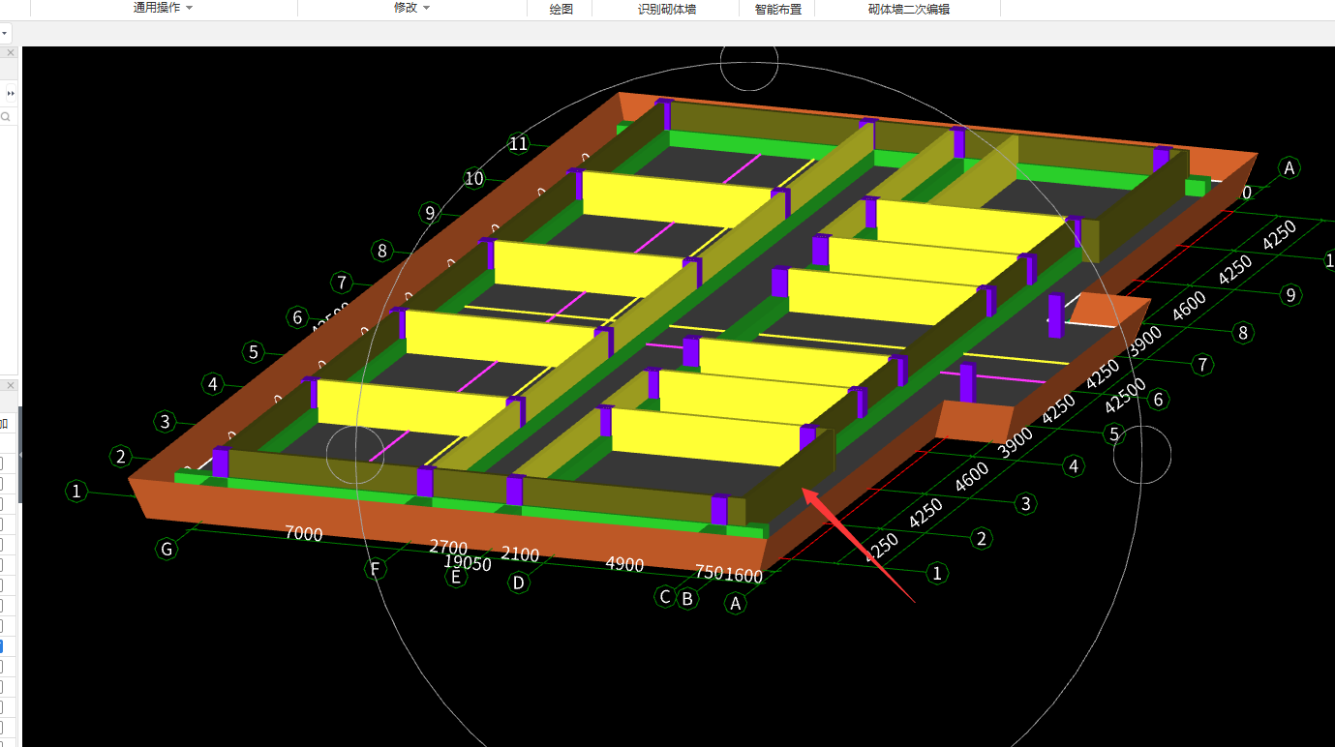Click the 19050 total dimension text
This screenshot has height=747, width=1335.
pyautogui.click(x=468, y=562)
